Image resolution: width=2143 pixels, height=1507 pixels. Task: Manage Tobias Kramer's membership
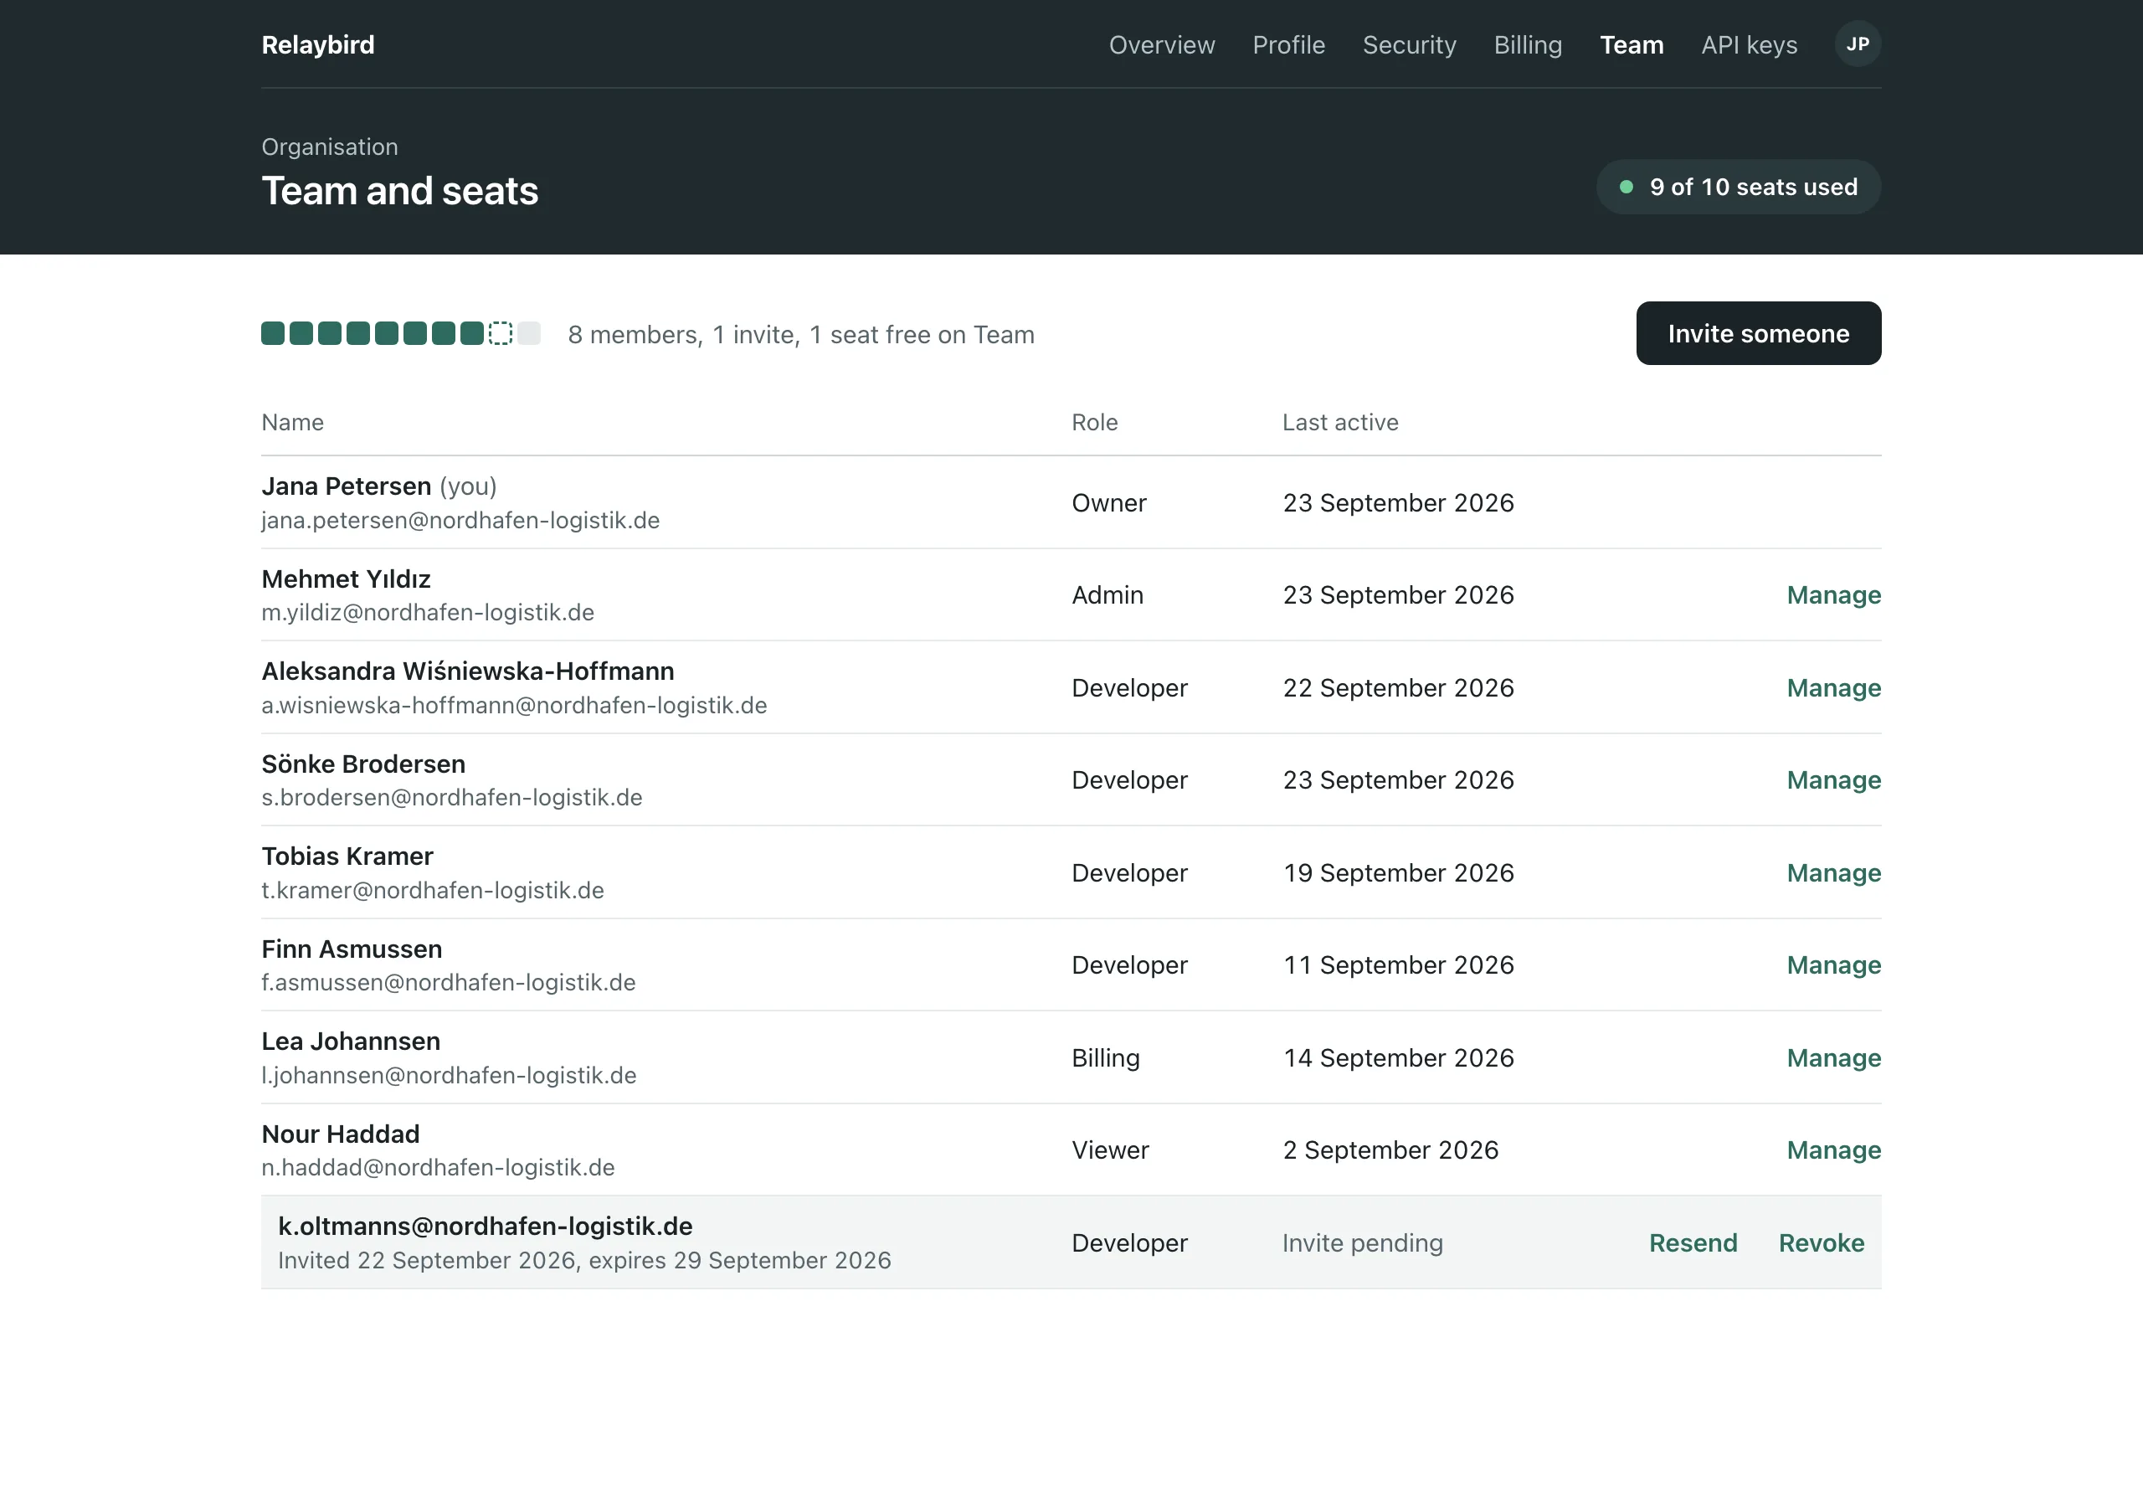click(1833, 873)
